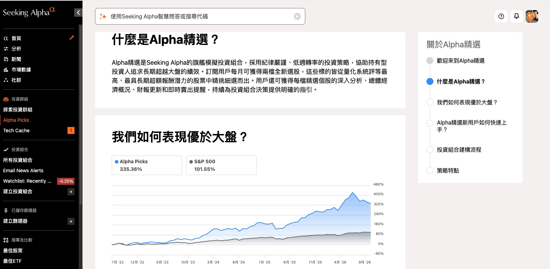550x269 pixels.
Task: Click plus button next to 建立篩選器
Action: tap(71, 221)
